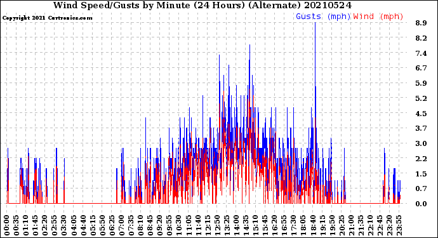Image resolution: width=438 pixels, height=238 pixels.
Task: Click the 09:55 time axis label
Action: point(169,225)
